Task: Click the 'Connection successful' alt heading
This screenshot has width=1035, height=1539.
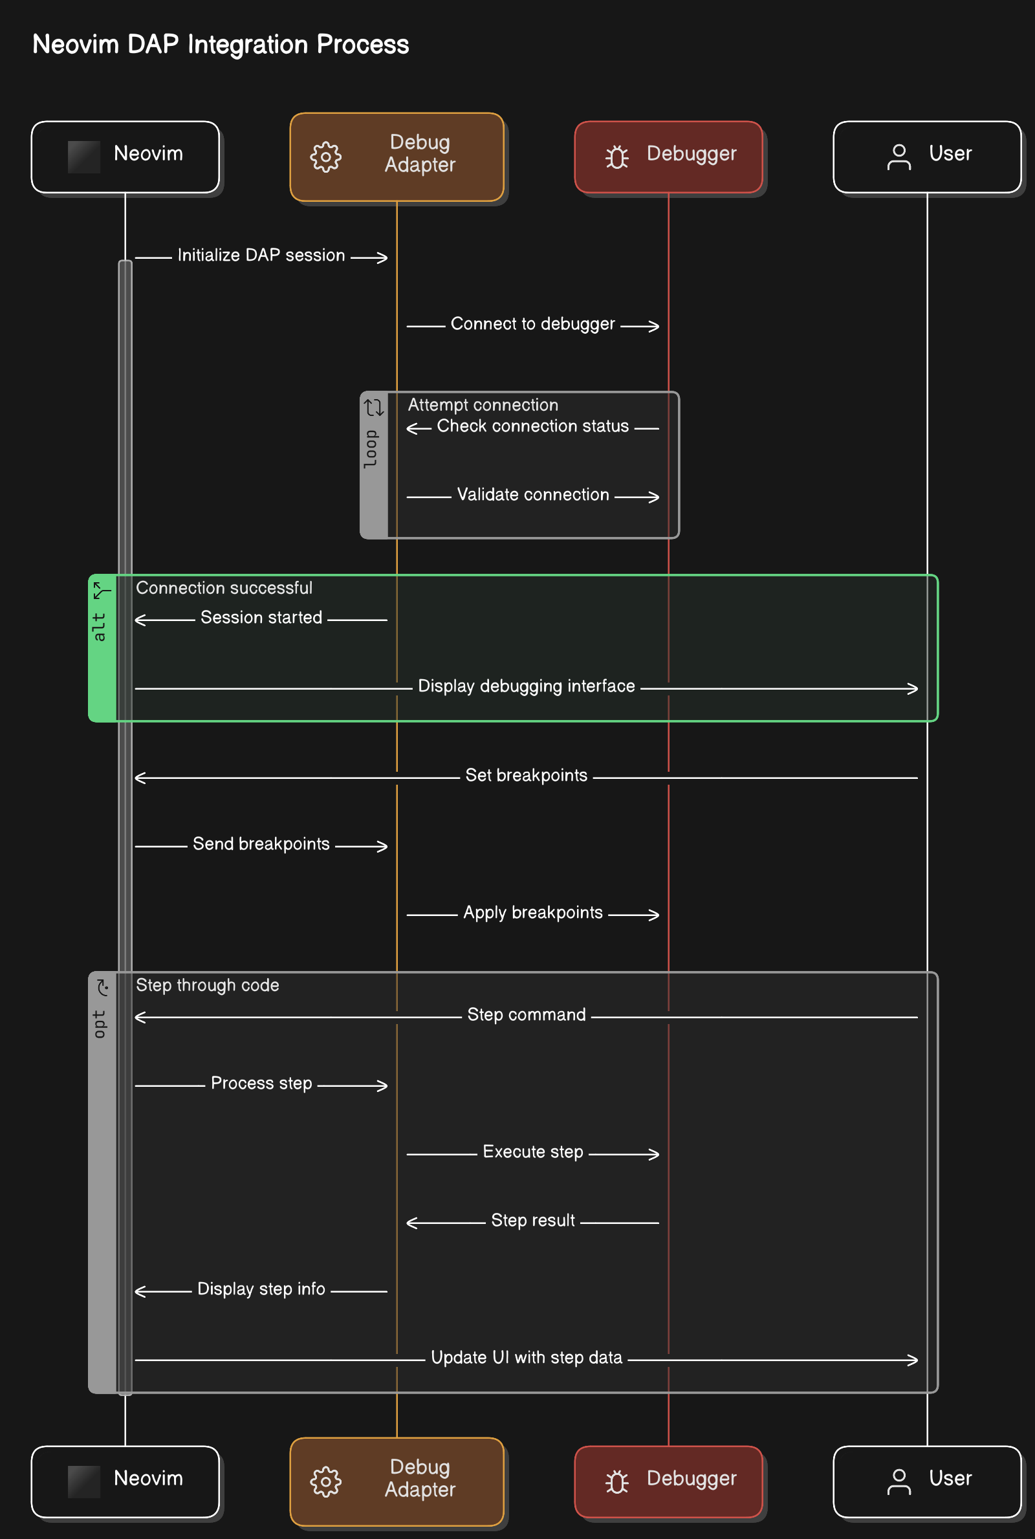Action: point(224,588)
